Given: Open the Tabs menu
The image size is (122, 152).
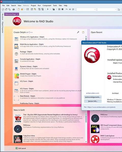Looking at the screenshot, I should point(60,6).
